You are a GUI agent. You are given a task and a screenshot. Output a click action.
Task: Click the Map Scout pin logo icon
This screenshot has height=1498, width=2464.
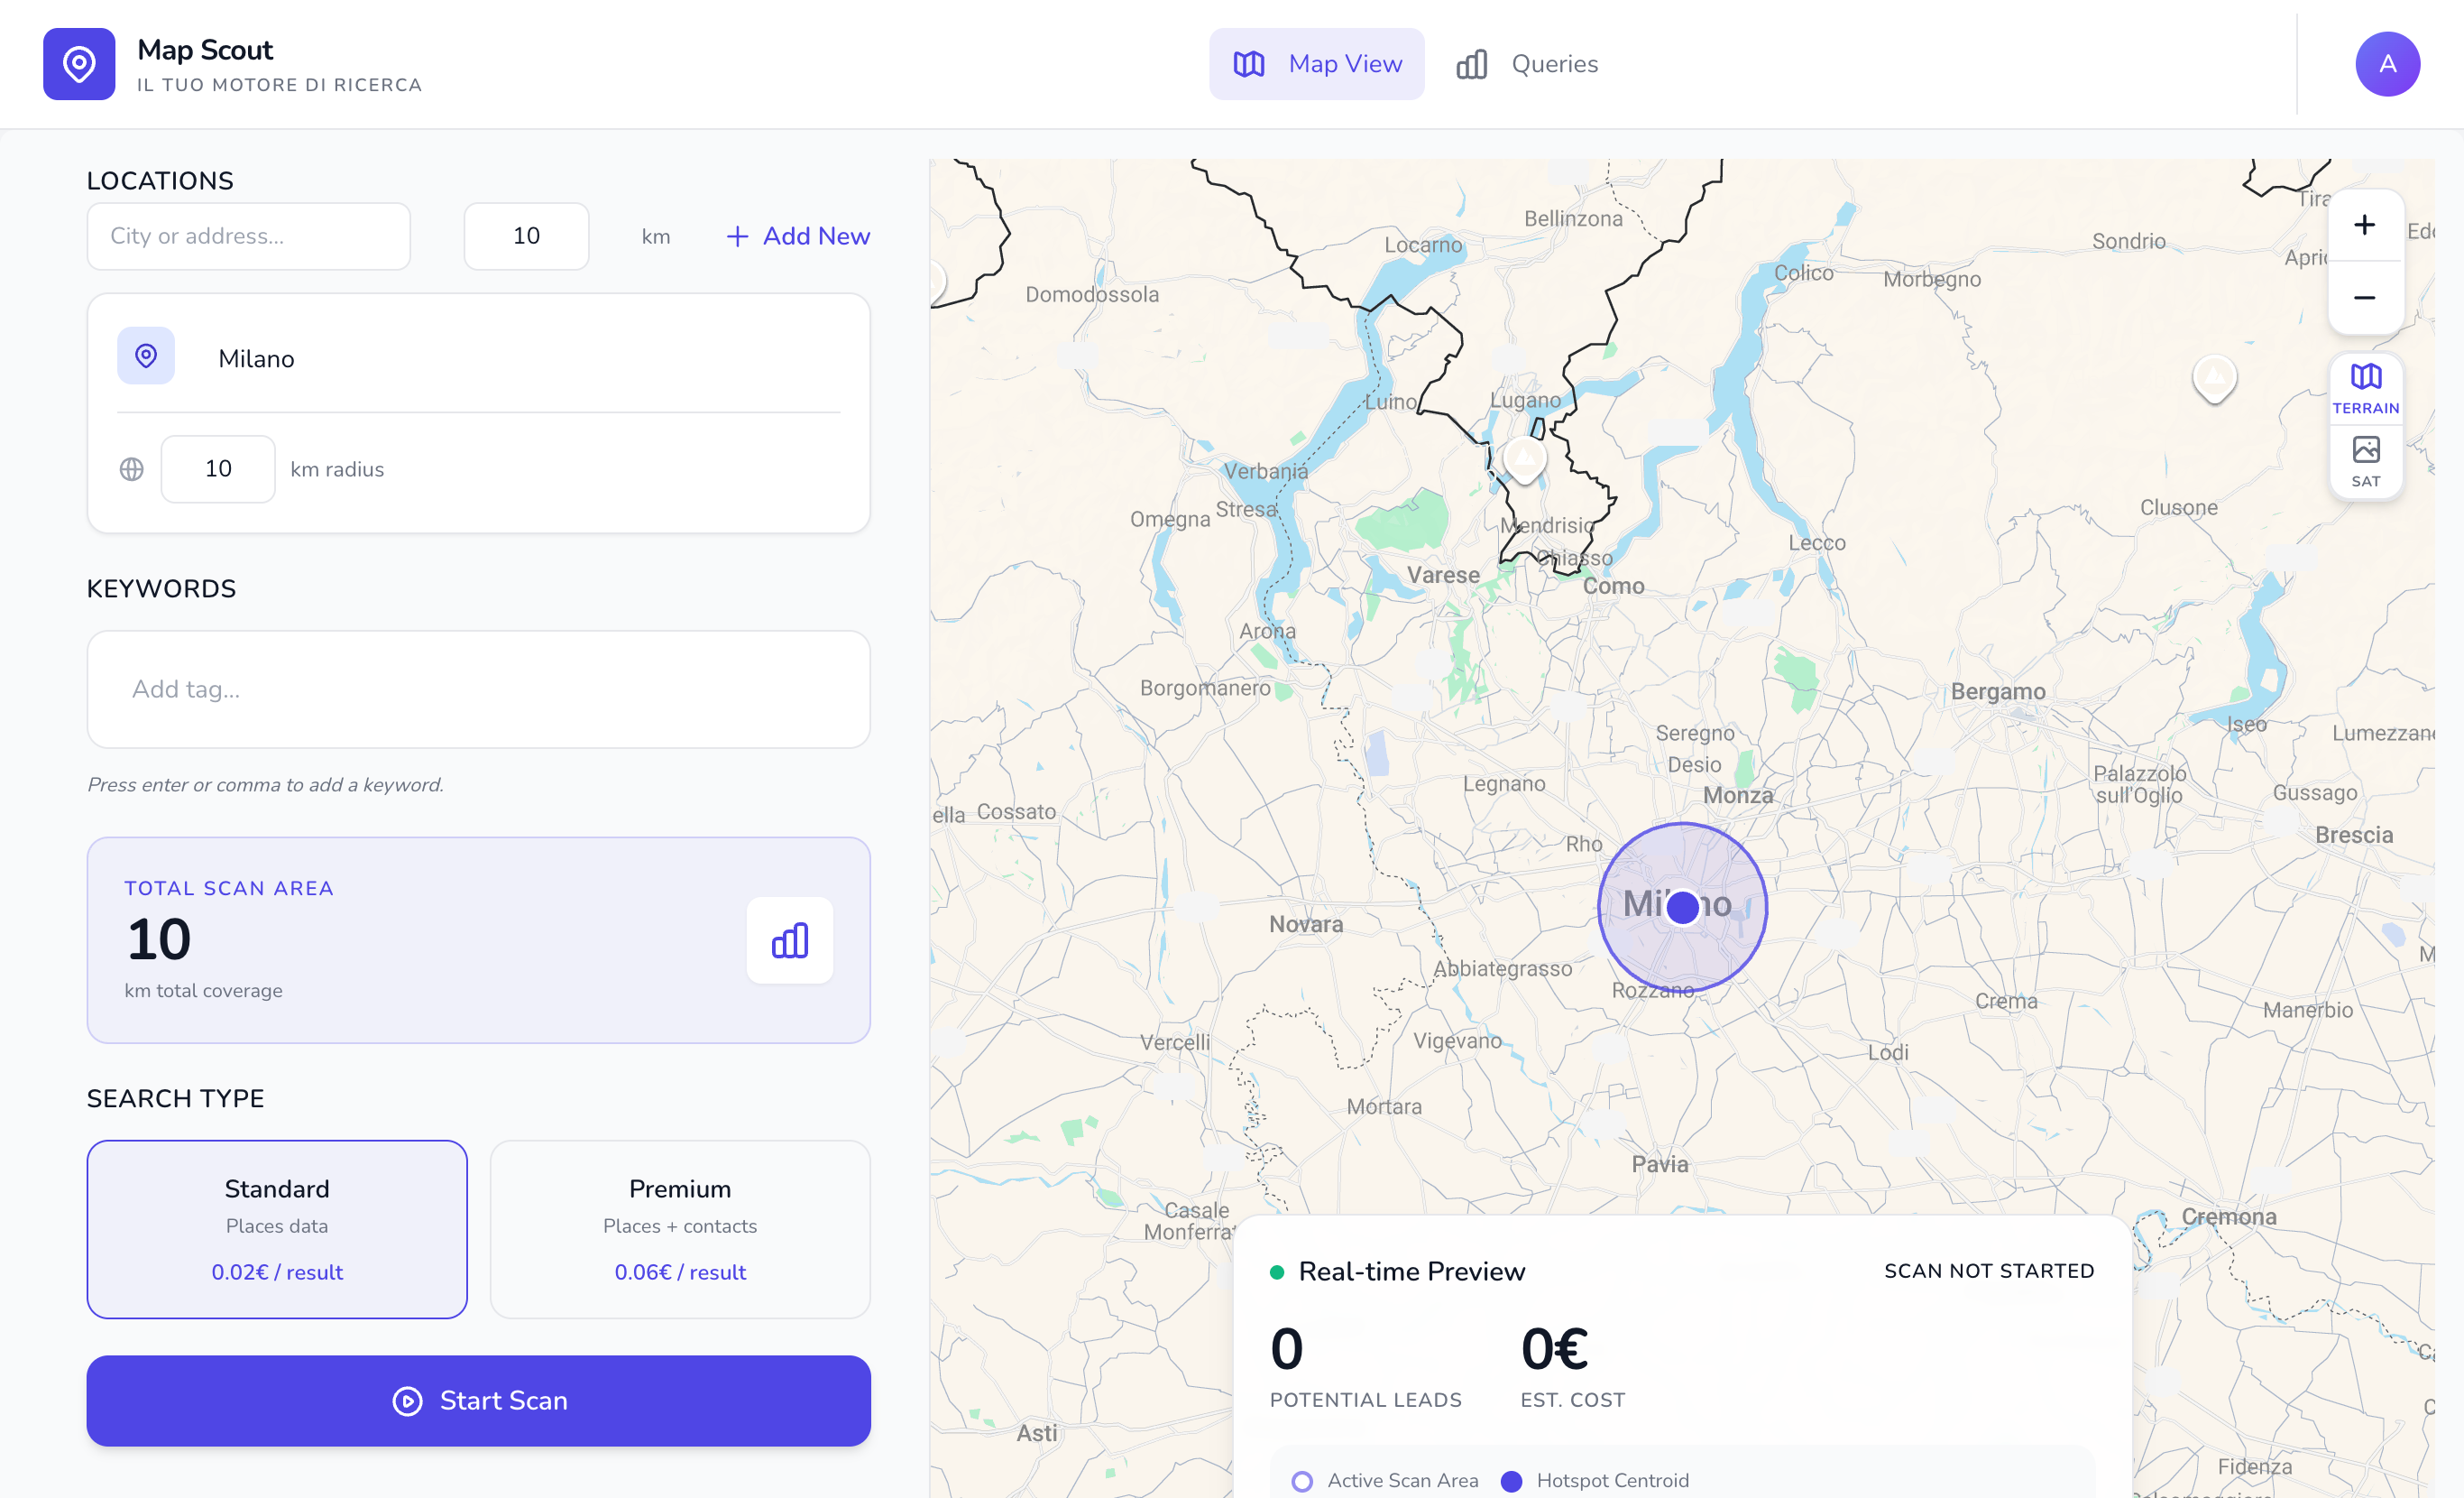click(79, 64)
